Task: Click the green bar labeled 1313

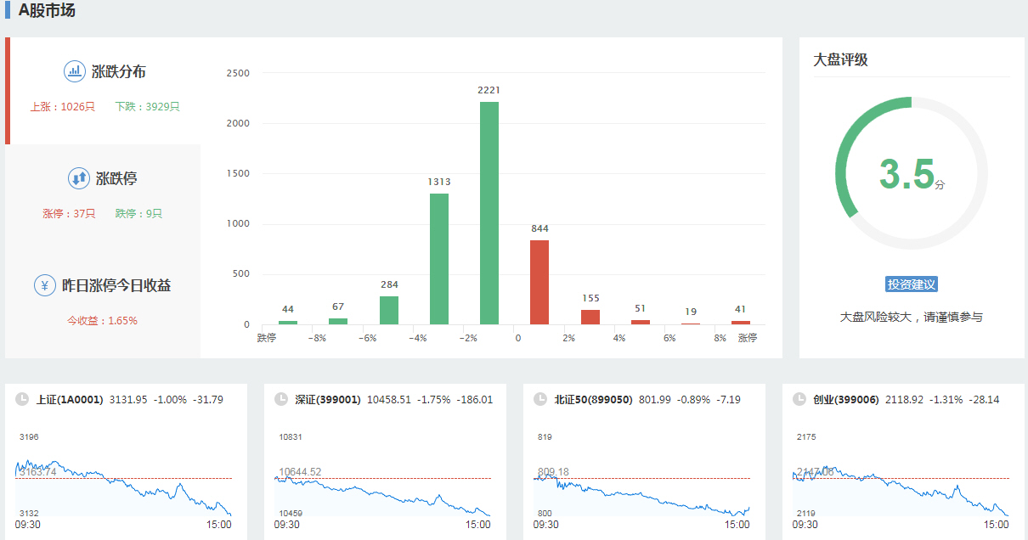Action: tap(439, 259)
